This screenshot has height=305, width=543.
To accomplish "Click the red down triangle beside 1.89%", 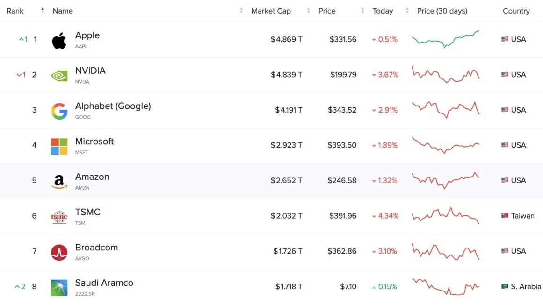I will coord(374,146).
